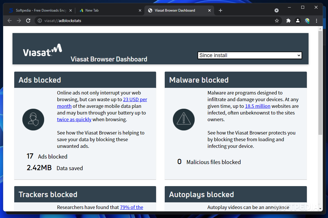Click the Viasat shield toolbar icon

[307, 21]
